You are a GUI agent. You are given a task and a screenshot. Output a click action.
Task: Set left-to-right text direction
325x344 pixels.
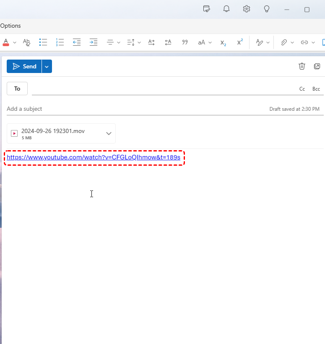pos(151,42)
